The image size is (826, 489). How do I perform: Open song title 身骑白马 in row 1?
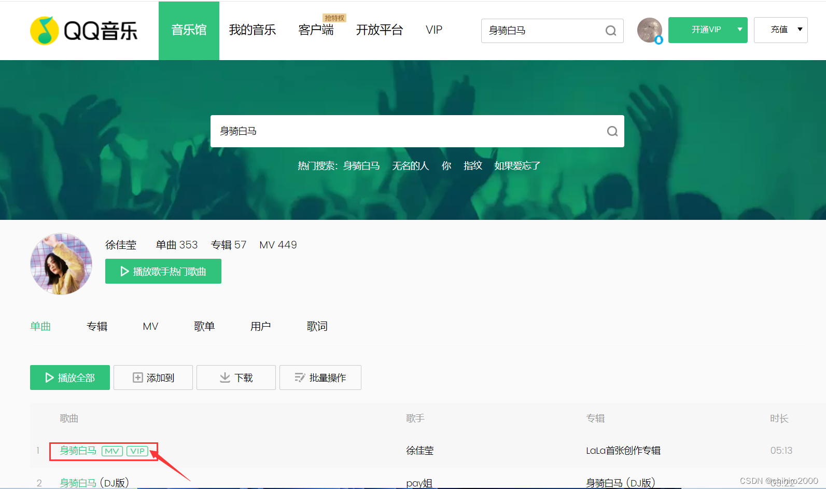tap(78, 451)
